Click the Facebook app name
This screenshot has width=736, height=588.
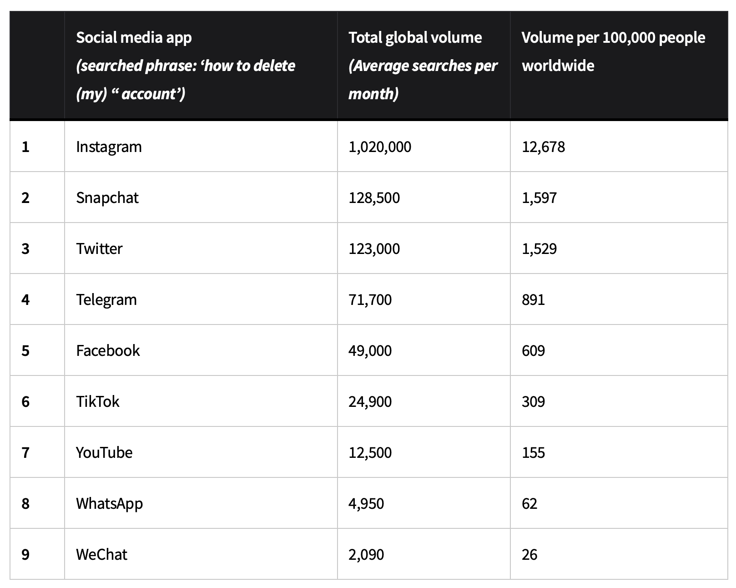coord(108,350)
